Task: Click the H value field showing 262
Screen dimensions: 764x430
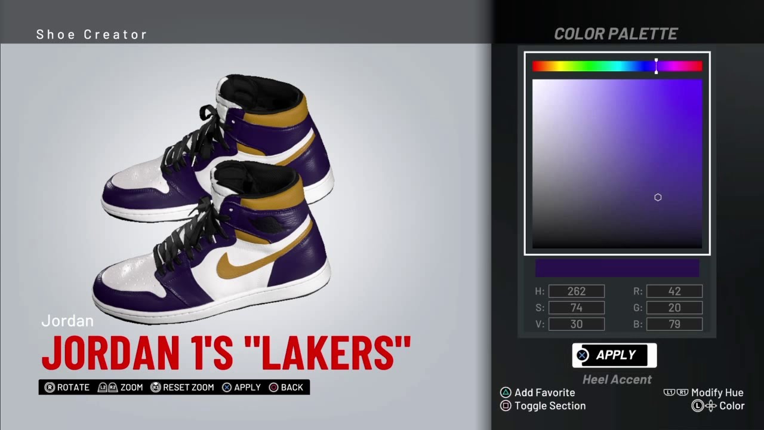Action: 577,291
